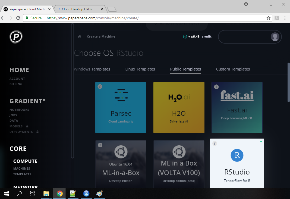Switch to Paperspace Cloud Machine tab
Image resolution: width=290 pixels, height=199 pixels.
click(x=27, y=9)
